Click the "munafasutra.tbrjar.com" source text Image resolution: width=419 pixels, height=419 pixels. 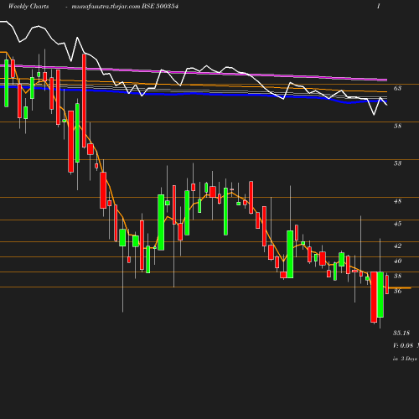pos(106,7)
